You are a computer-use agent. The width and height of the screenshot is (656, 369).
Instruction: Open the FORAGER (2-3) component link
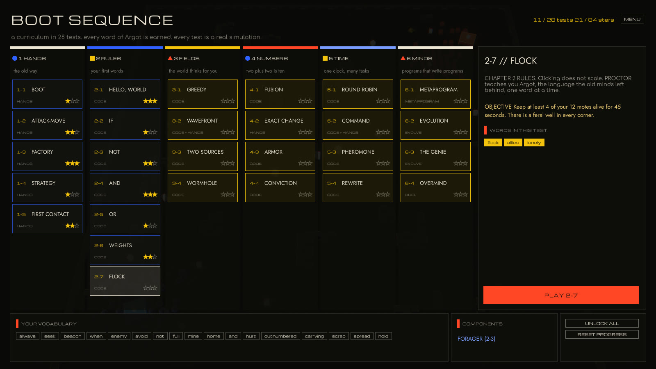(476, 339)
